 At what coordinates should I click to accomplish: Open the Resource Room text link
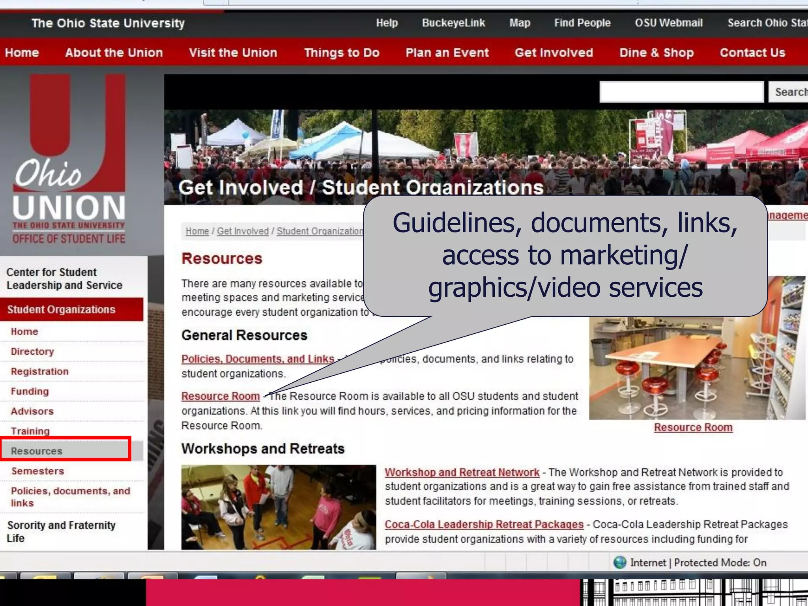pos(221,396)
